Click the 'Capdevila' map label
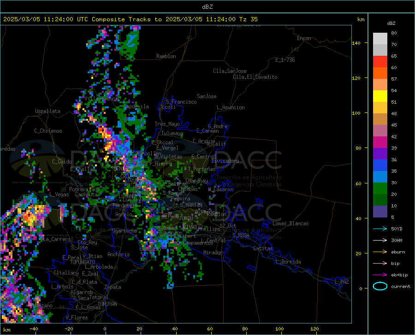The image size is (415, 335). click(136, 106)
